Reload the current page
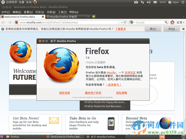186x139 pixels. click(x=125, y=22)
